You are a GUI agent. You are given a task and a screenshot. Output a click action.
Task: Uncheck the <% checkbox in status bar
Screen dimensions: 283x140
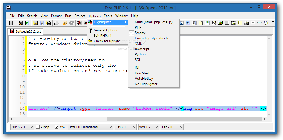(x=56, y=127)
